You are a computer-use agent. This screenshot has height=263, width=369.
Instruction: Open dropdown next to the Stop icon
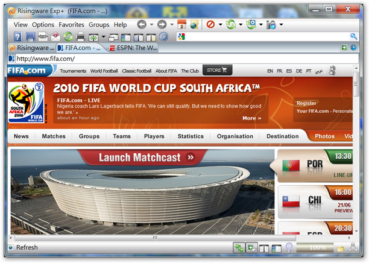pyautogui.click(x=221, y=24)
